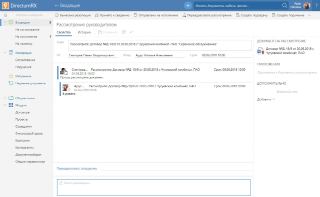Click the save and close icon
320x197 pixels.
click(x=123, y=32)
